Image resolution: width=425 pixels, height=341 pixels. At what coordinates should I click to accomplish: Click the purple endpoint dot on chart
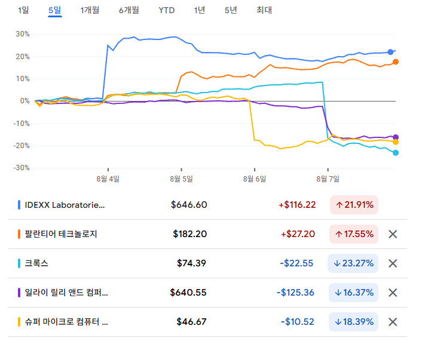click(x=396, y=137)
